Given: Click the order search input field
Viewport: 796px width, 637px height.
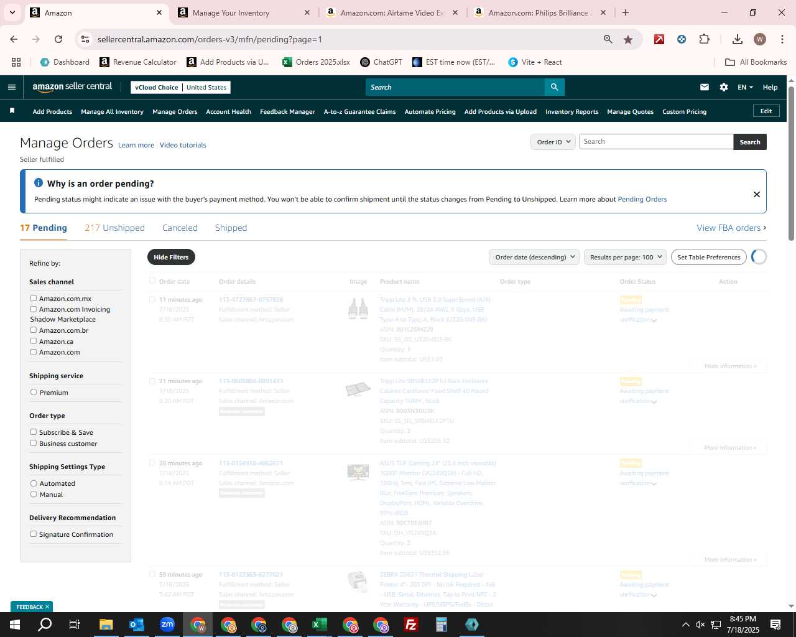Looking at the screenshot, I should (657, 142).
